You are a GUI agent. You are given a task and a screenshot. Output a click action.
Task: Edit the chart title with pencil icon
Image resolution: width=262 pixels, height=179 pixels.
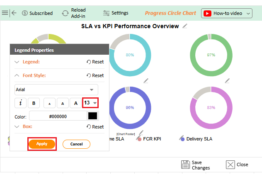(x=185, y=26)
